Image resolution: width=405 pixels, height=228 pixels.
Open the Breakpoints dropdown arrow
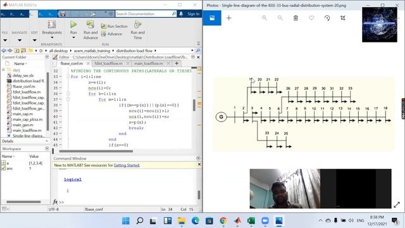click(52, 38)
